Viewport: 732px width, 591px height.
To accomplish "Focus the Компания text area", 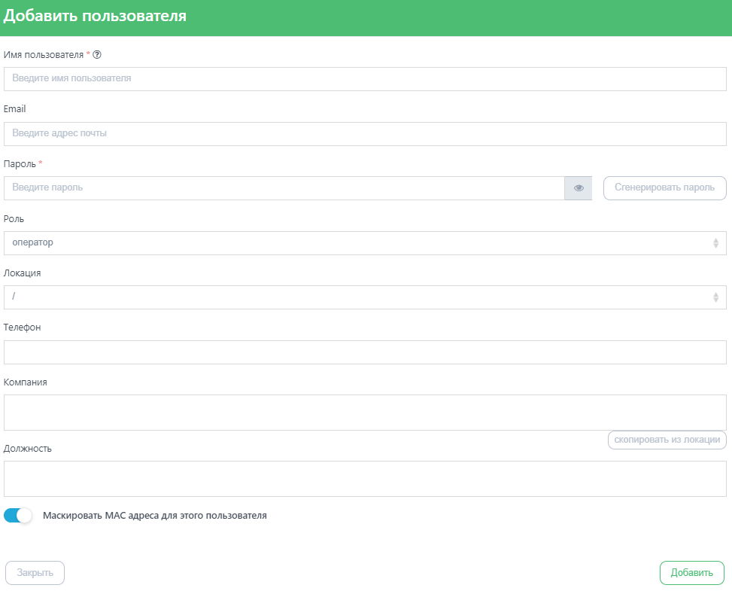I will point(365,413).
